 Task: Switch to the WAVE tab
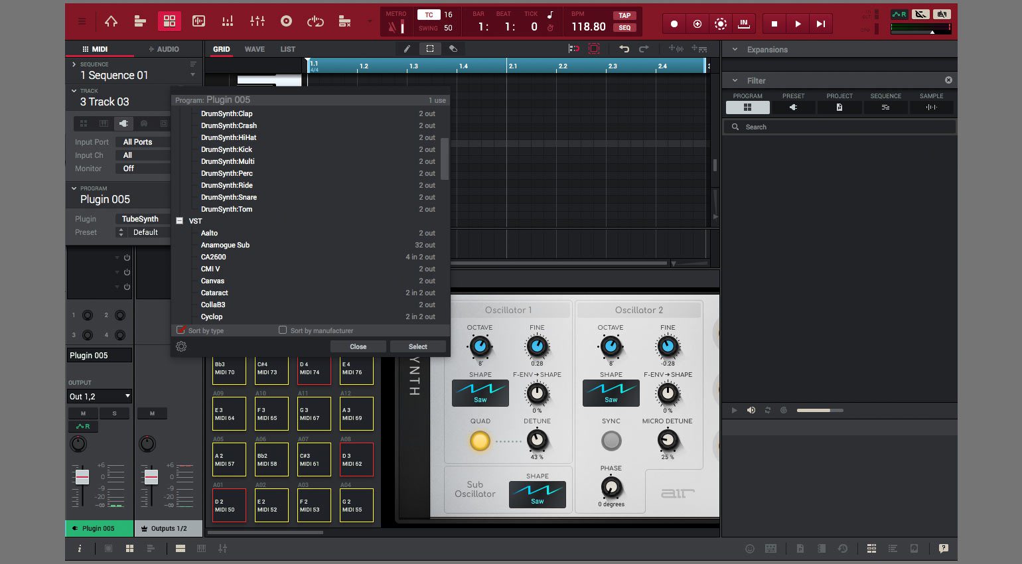tap(254, 49)
